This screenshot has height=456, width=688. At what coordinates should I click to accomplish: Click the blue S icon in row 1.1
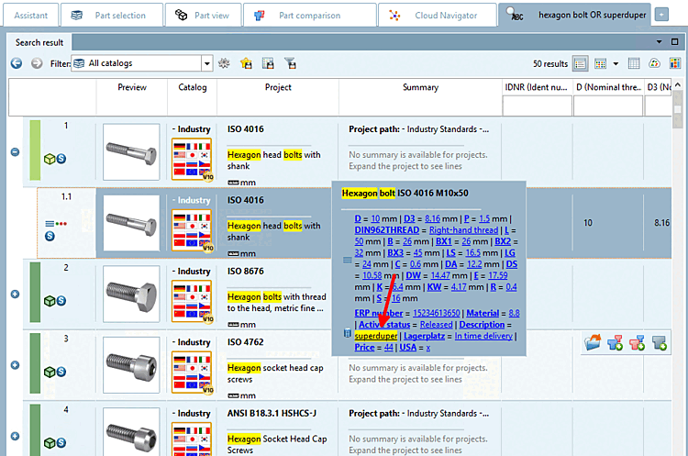(x=50, y=236)
